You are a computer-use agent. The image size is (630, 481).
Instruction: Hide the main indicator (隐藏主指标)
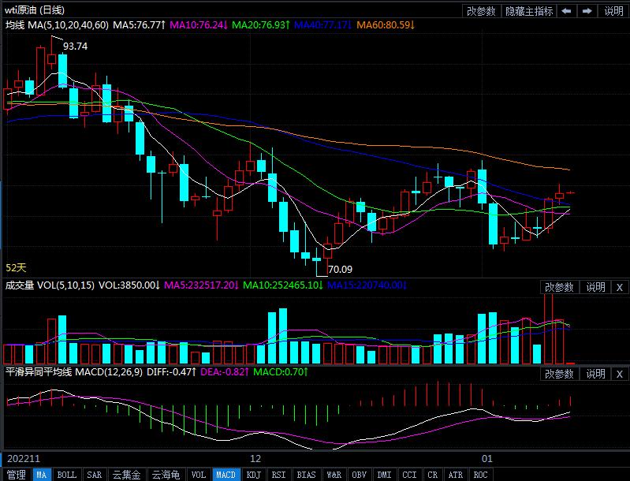[528, 10]
